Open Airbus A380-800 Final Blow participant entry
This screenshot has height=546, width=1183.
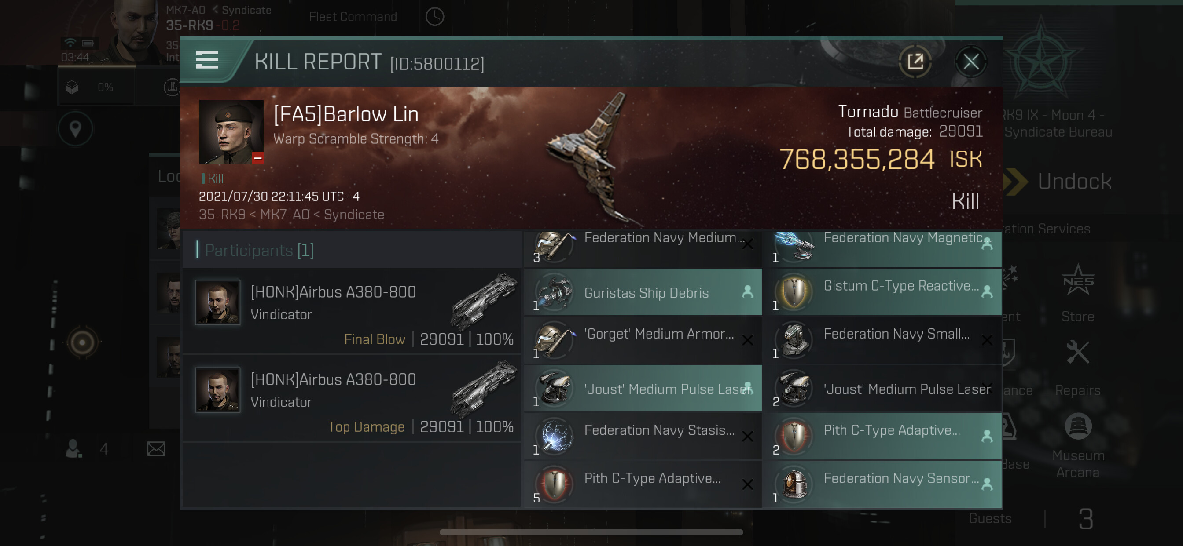[352, 312]
